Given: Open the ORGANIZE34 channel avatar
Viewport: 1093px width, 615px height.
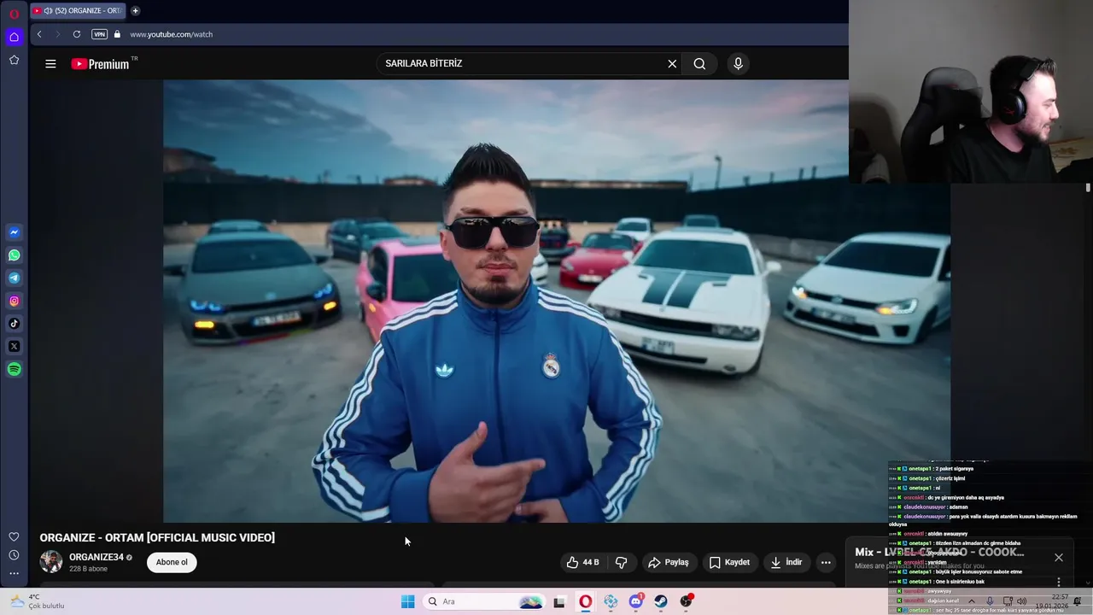Looking at the screenshot, I should [51, 562].
